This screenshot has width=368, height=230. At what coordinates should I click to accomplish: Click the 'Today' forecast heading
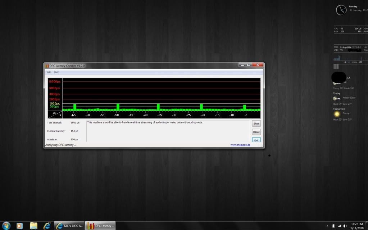pos(337,94)
